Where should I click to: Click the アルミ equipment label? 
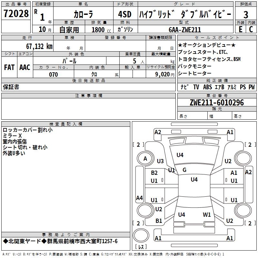coord(232,87)
